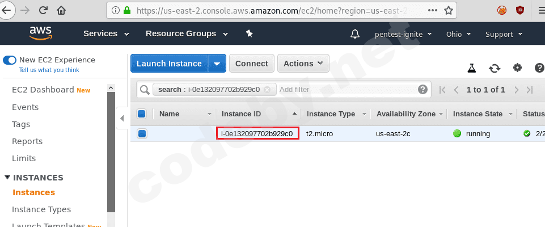Open the notifications bell
This screenshot has height=227, width=545.
[355, 34]
